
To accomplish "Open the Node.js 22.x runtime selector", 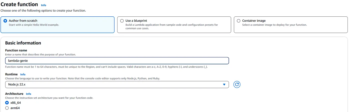I will point(117,85).
